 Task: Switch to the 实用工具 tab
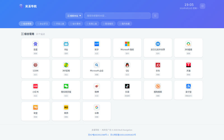tap(92, 24)
